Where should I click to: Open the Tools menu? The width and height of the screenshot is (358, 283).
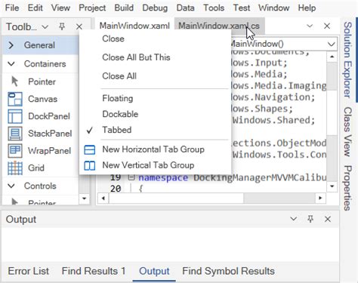214,8
